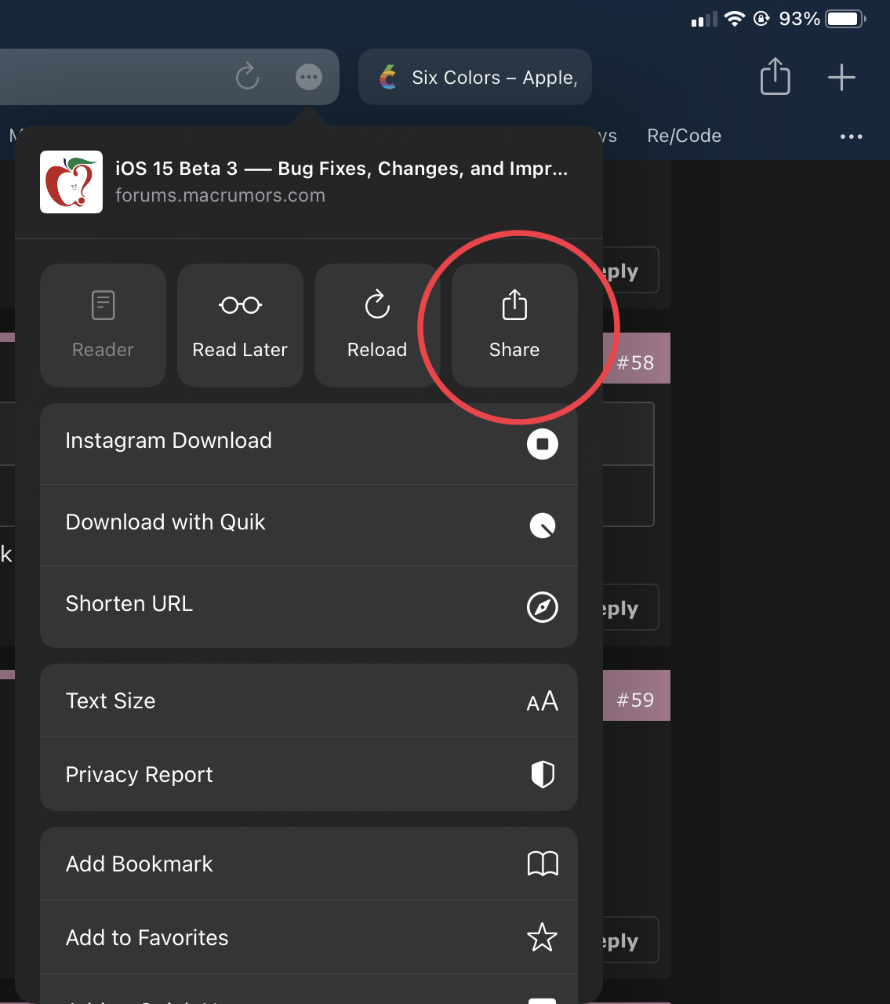Click the Quik shortcut icon
Viewport: 890px width, 1004px height.
point(543,526)
